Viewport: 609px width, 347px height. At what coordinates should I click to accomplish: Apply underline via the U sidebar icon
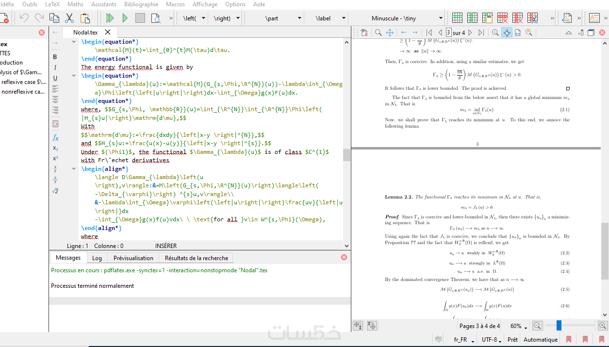[x=55, y=78]
